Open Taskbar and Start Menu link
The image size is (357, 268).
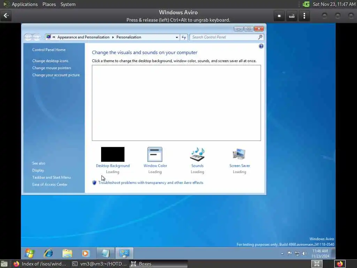pos(51,177)
